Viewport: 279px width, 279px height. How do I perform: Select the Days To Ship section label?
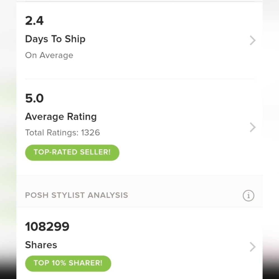[x=55, y=39]
